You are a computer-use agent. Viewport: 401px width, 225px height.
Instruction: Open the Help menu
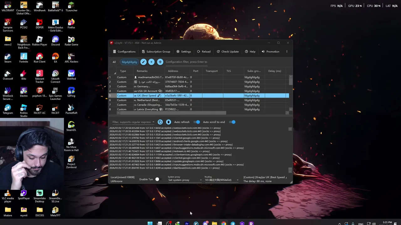pos(250,52)
